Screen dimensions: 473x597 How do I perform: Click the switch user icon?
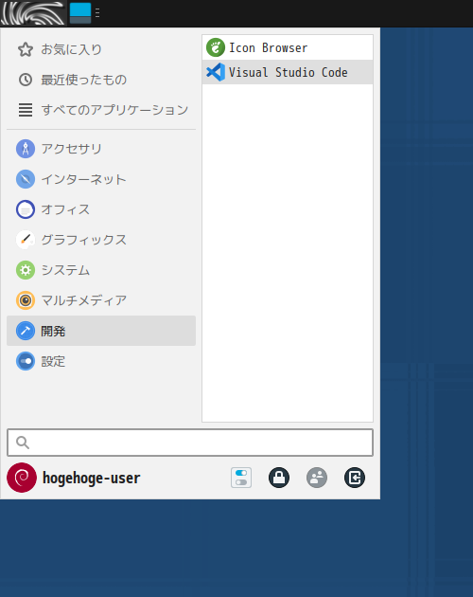(x=317, y=478)
